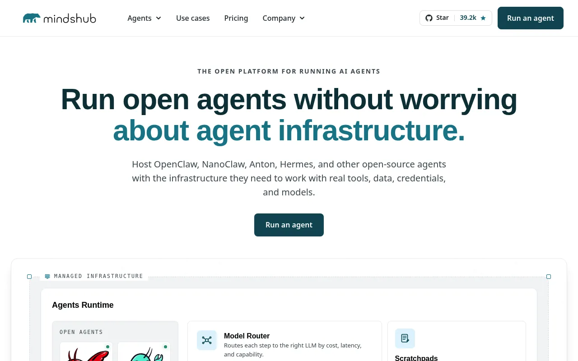Click the tagline 'THE OPEN PLATFORM FOR RUNNING AI AGENTS'
The height and width of the screenshot is (361, 578).
289,71
